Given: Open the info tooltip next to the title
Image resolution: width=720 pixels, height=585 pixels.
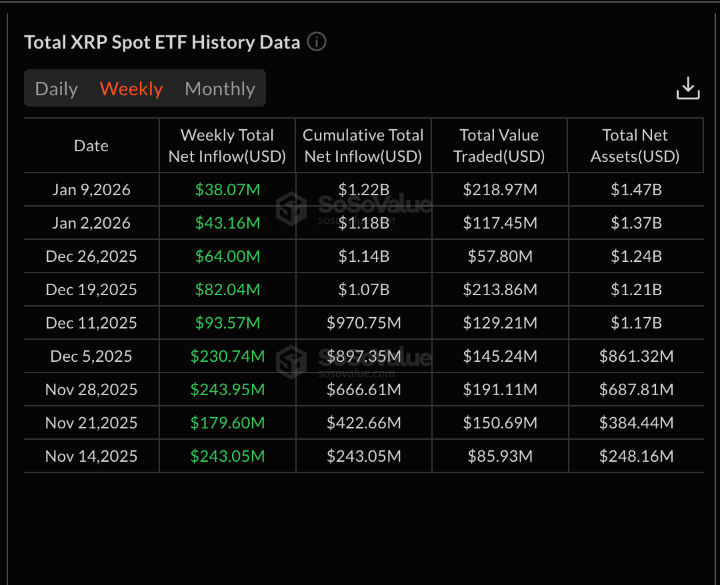Looking at the screenshot, I should pos(317,41).
